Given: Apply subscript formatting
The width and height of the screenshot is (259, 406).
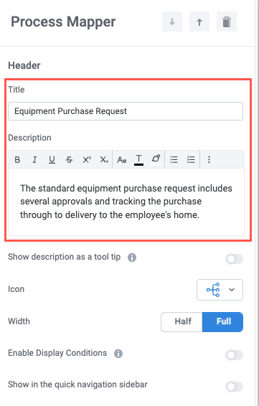Looking at the screenshot, I should [x=104, y=159].
